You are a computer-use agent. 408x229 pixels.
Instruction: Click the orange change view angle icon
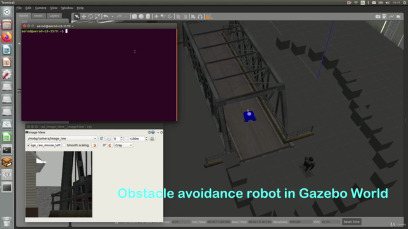(x=208, y=17)
